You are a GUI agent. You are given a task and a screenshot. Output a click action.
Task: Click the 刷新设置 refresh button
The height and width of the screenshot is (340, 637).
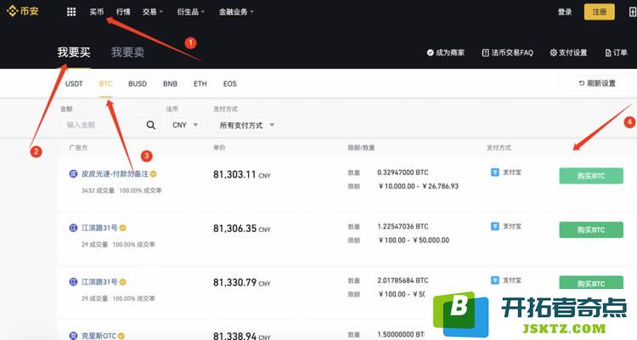click(x=597, y=83)
